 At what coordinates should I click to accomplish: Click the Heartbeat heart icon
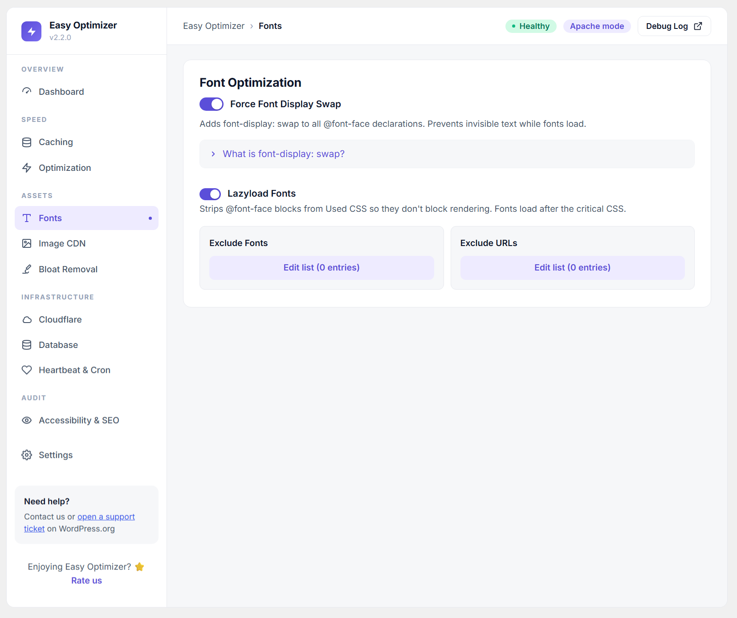point(27,370)
